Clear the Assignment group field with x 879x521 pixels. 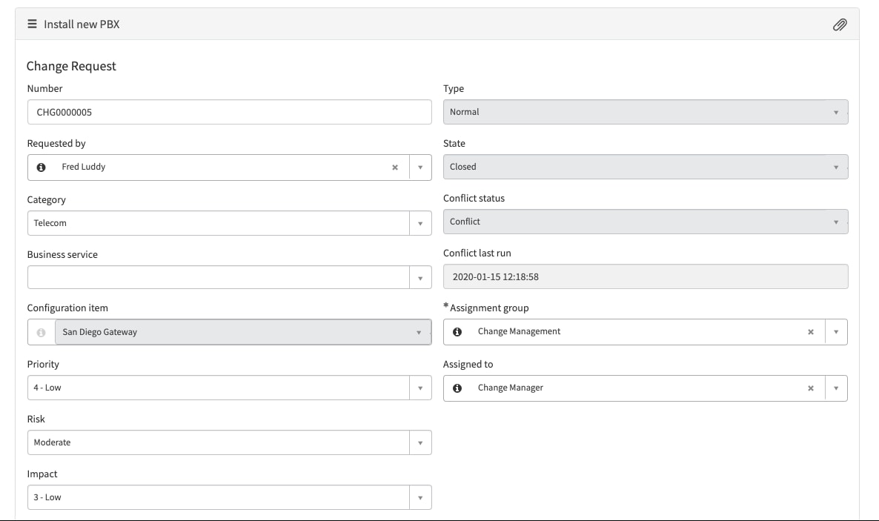tap(810, 331)
